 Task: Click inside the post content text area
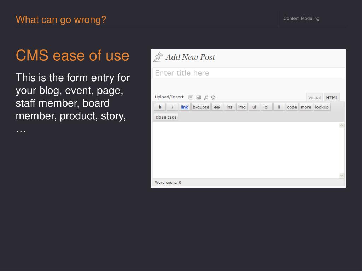click(x=246, y=150)
